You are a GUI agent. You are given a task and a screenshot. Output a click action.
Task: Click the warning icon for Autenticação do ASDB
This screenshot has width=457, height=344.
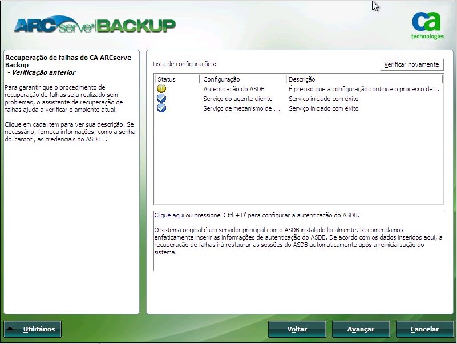pos(161,88)
